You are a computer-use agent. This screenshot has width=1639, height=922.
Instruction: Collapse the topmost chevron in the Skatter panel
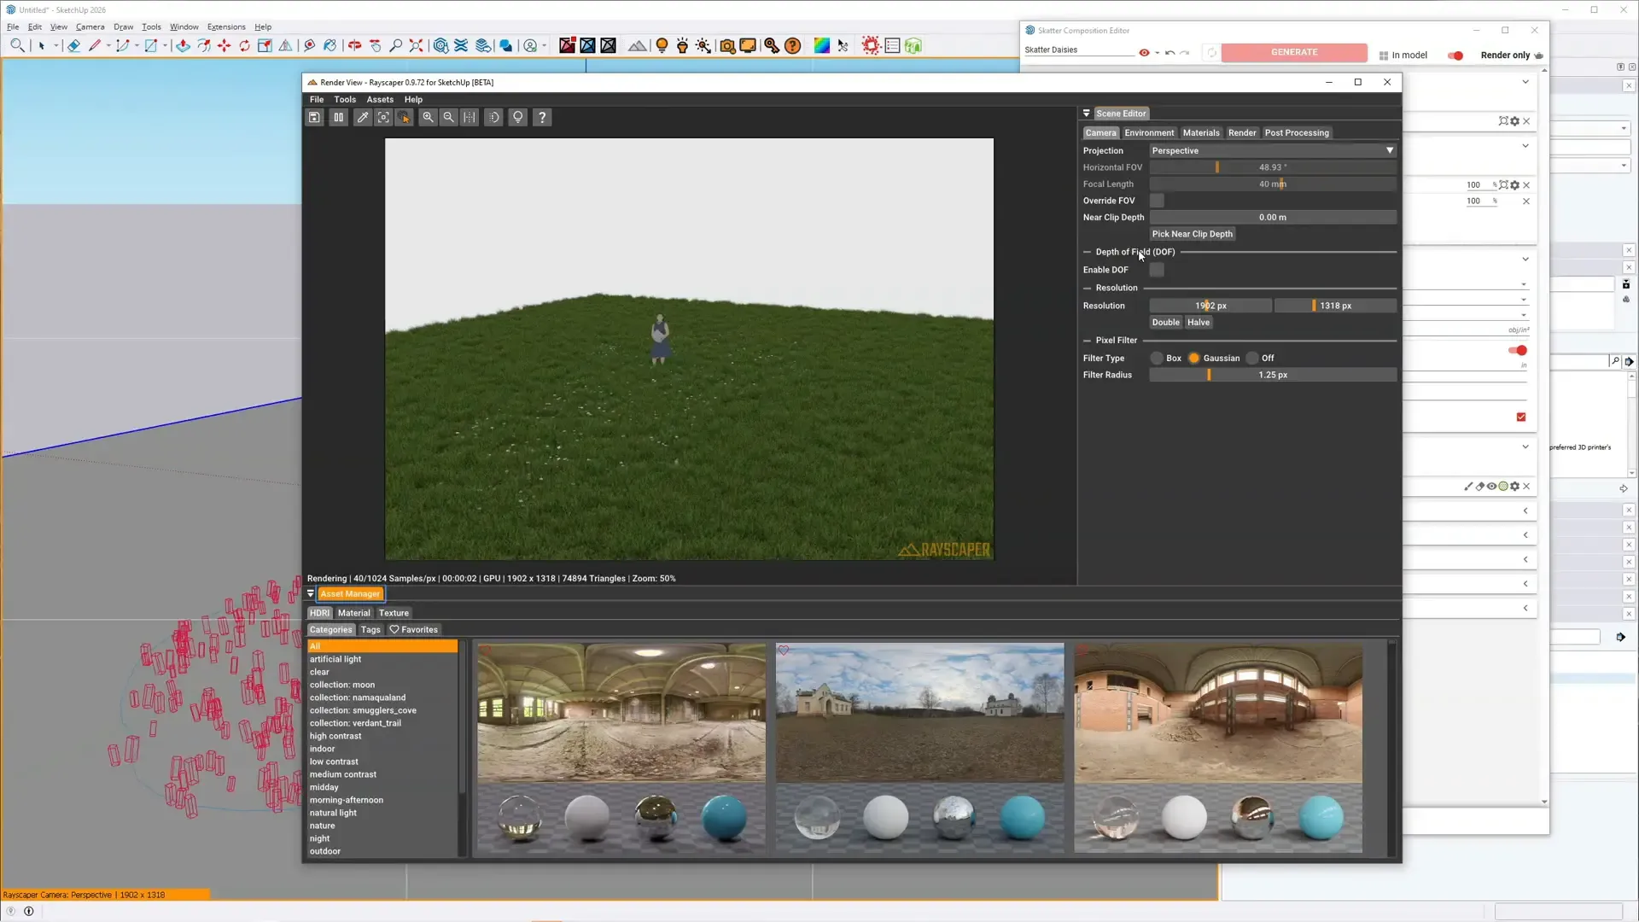point(1525,83)
